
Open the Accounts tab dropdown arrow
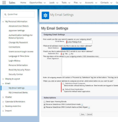[x=96, y=3]
